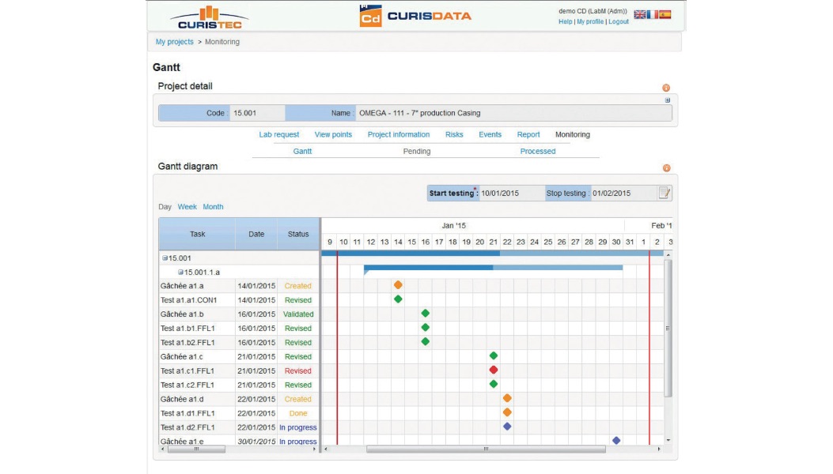Click the CurisData logo

point(415,16)
